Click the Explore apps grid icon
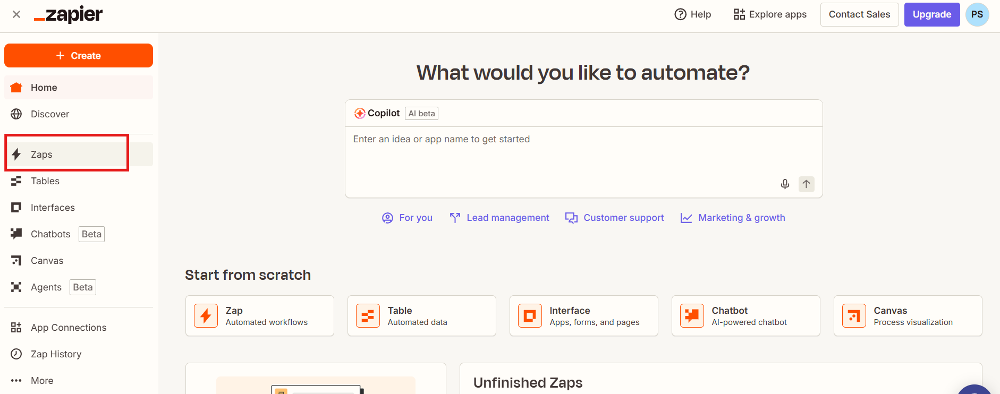Image resolution: width=1000 pixels, height=394 pixels. [739, 14]
